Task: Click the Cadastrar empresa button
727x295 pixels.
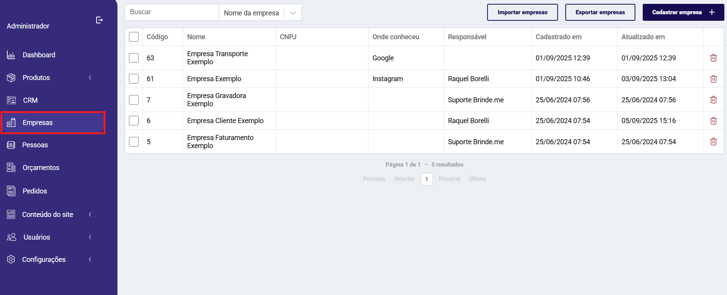Action: point(683,12)
